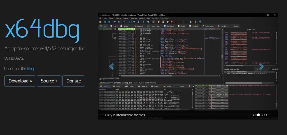
Task: Click the Open file folder toolbar icon
Action: click(100, 22)
